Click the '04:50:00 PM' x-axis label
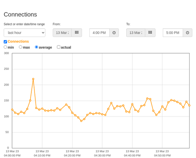Screen dimensions: 196x158 point(162,156)
